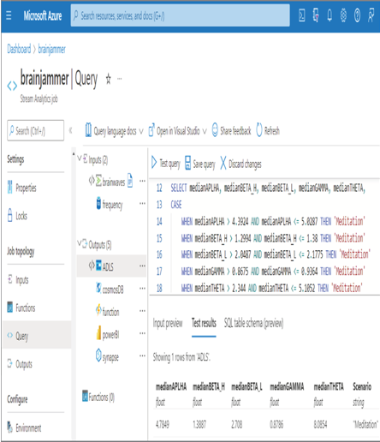This screenshot has height=442, width=380.
Task: Expand Query language docs dropdown arrow
Action: [x=141, y=131]
